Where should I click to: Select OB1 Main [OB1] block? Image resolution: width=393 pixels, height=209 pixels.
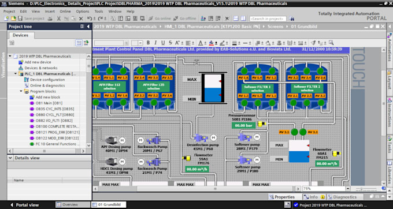pyautogui.click(x=49, y=103)
